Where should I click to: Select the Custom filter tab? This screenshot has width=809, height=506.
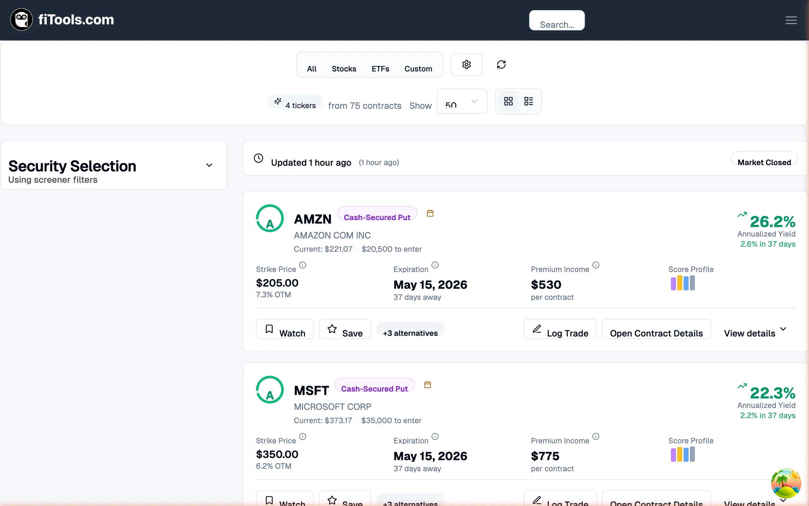tap(418, 69)
